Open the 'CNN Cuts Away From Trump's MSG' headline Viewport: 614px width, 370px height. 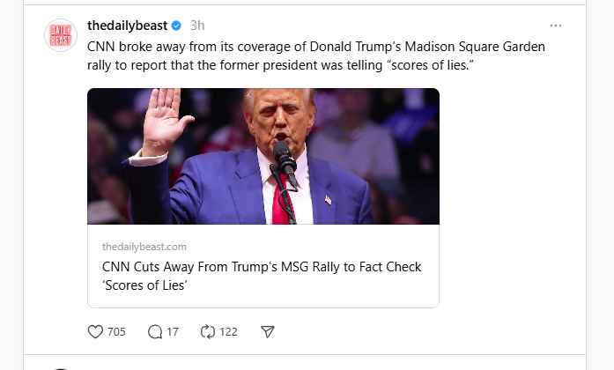pos(262,267)
